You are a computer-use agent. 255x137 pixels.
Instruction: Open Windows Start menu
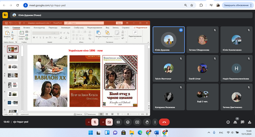pyautogui.click(x=91, y=133)
